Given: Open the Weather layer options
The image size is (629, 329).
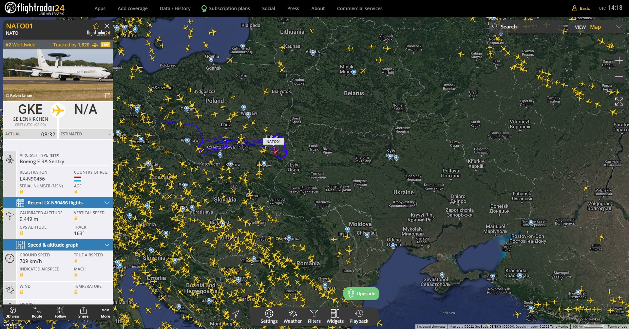Looking at the screenshot, I should click(293, 316).
